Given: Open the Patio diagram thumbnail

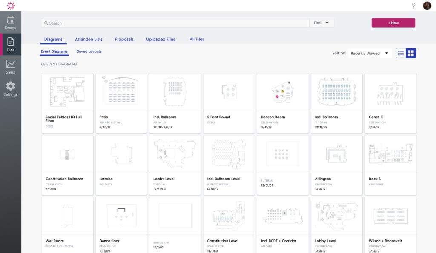Looking at the screenshot, I should (x=121, y=91).
